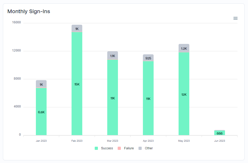The width and height of the screenshot is (248, 163).
Task: Click the gray Other legend swatch
Action: point(140,148)
